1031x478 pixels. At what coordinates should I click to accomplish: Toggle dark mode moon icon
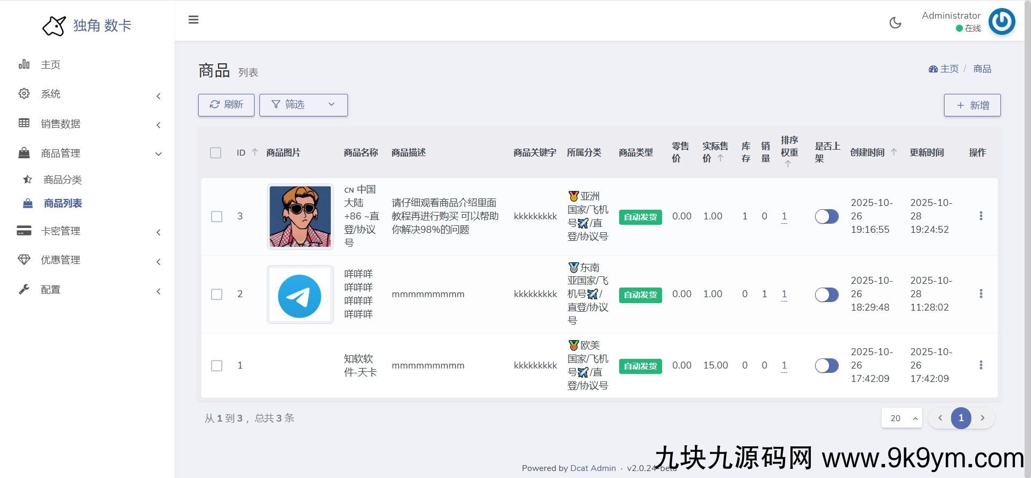point(895,23)
